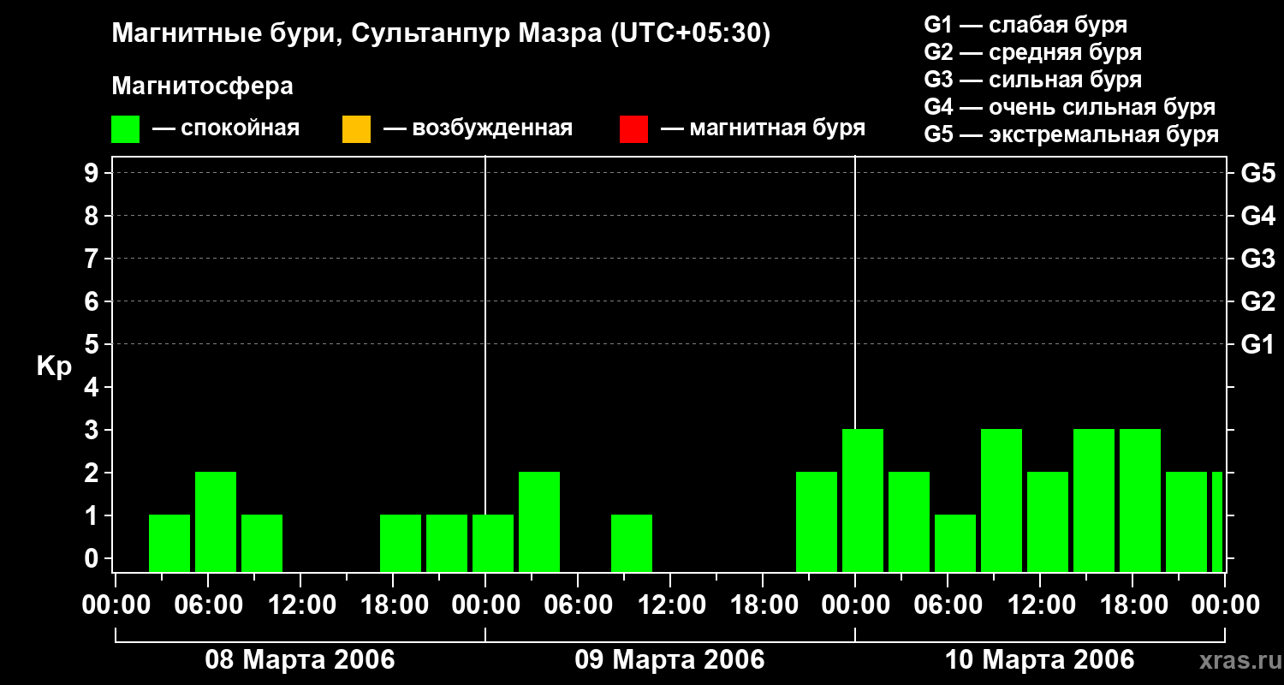Screen dimensions: 1284x685
Task: Click 'G1 — слабая буря' legend line
Action: click(x=1025, y=25)
